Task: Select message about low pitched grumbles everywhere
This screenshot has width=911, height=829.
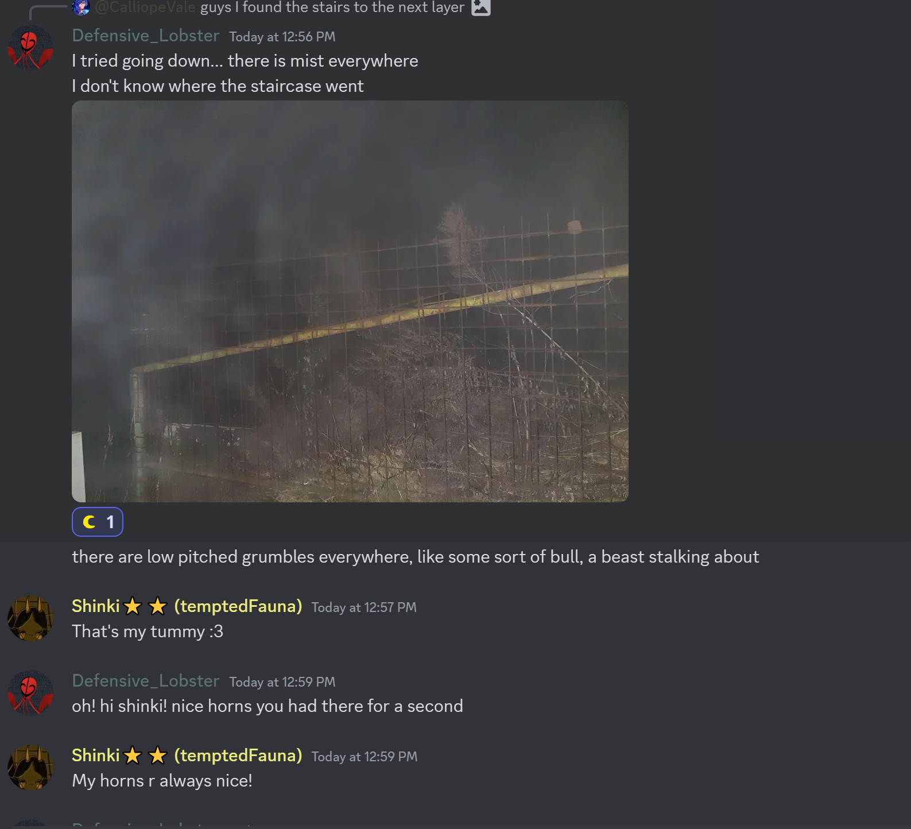Action: (416, 557)
